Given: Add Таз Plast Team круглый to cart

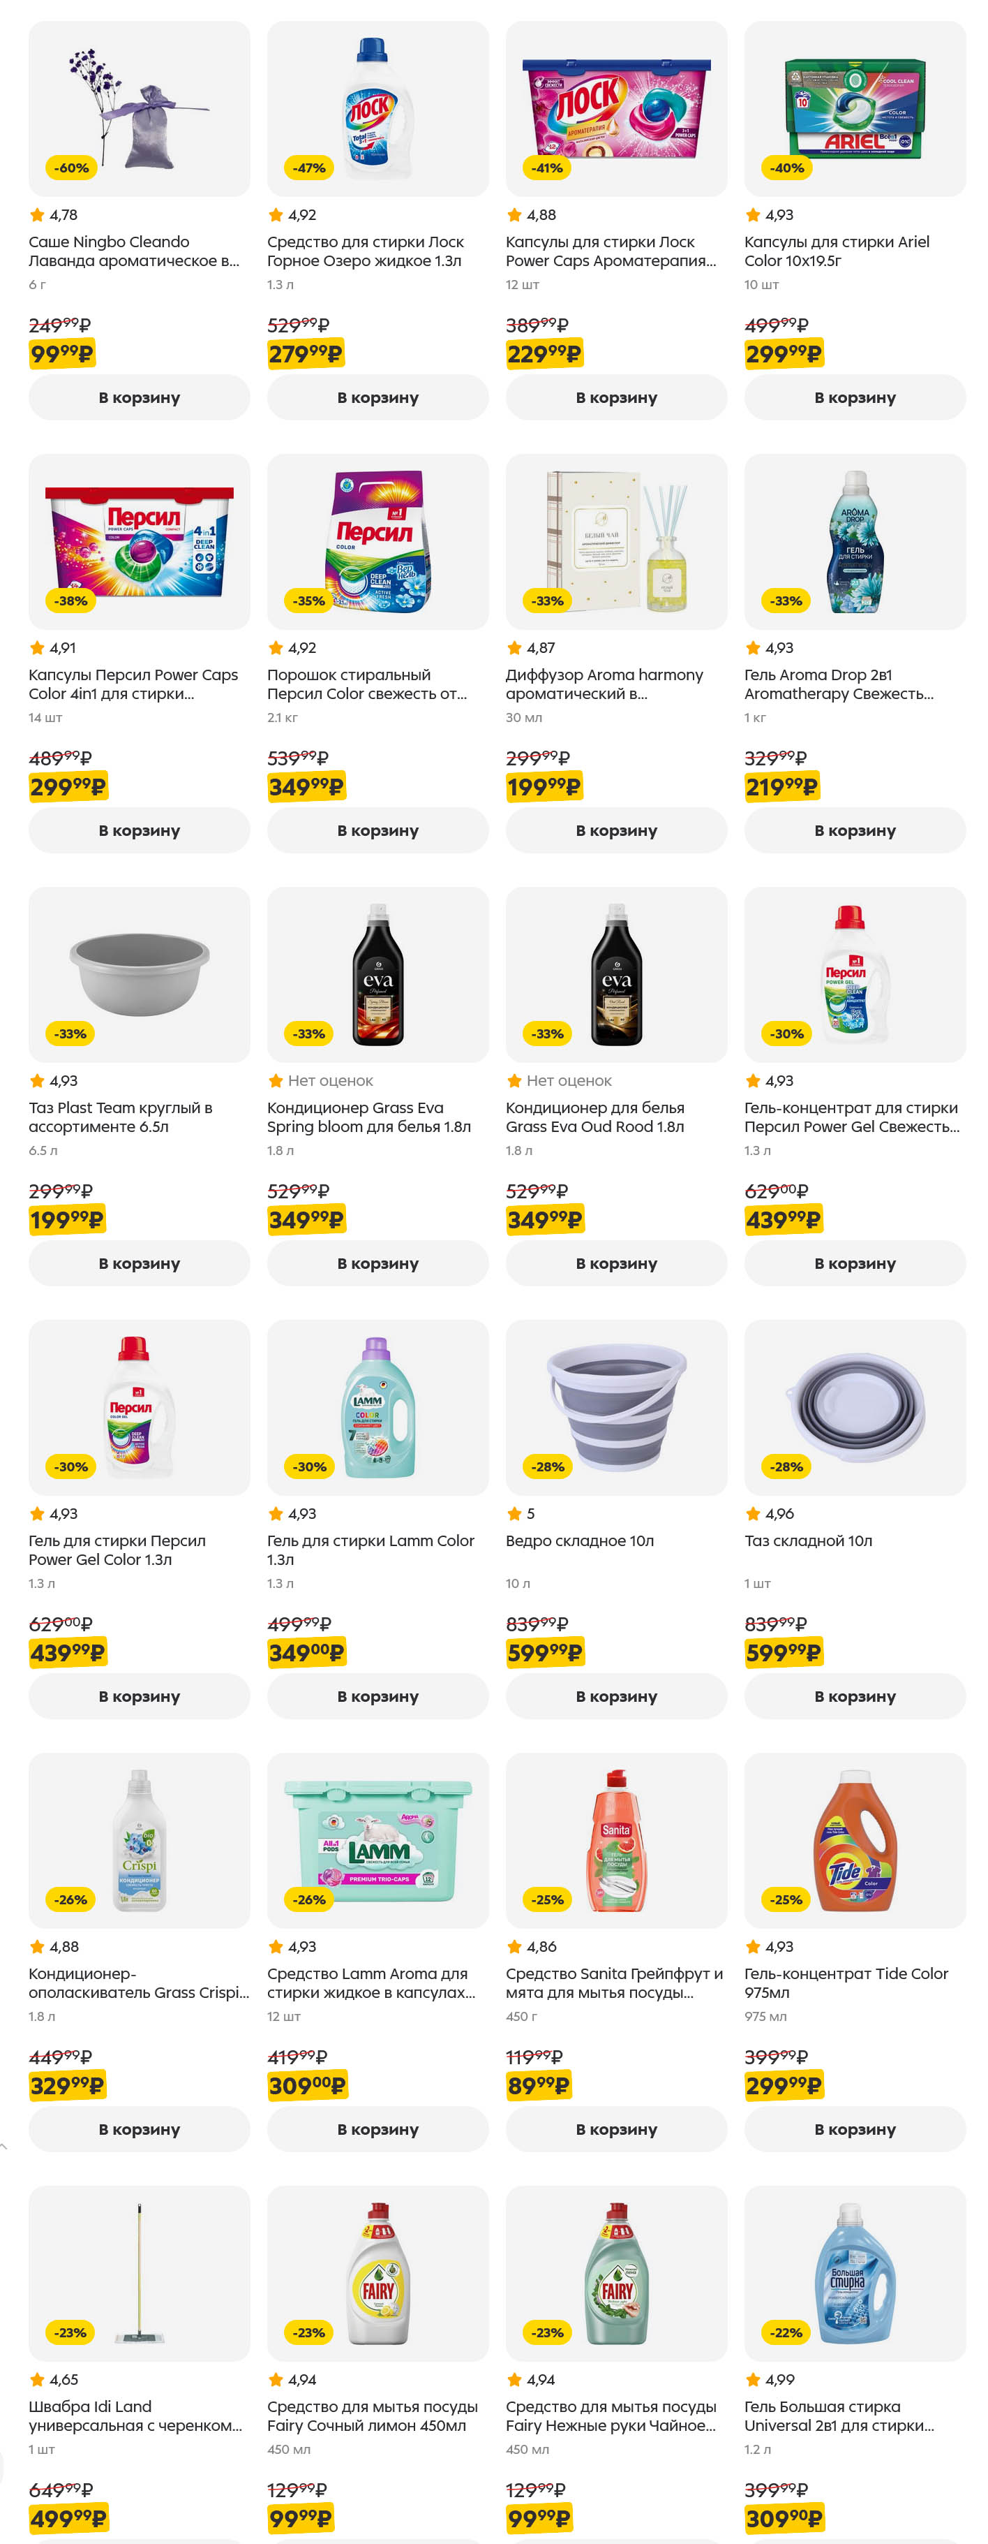Looking at the screenshot, I should (139, 1263).
